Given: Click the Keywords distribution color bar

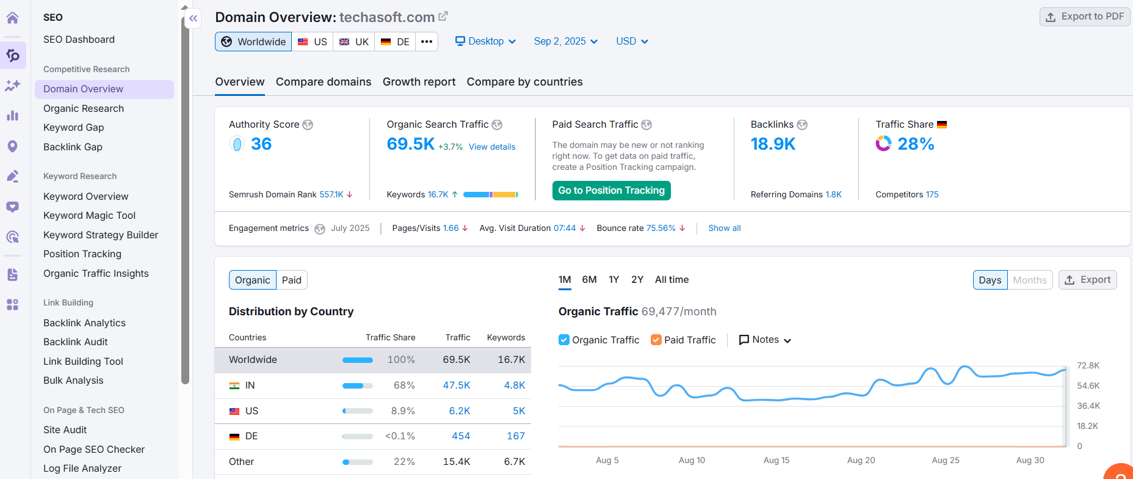Looking at the screenshot, I should [x=490, y=195].
